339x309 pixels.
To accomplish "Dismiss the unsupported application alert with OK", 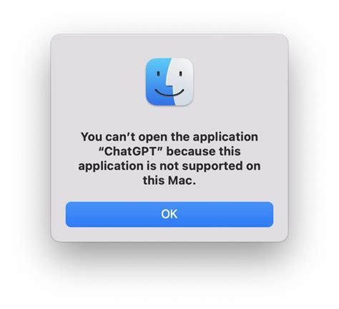I will pos(169,214).
